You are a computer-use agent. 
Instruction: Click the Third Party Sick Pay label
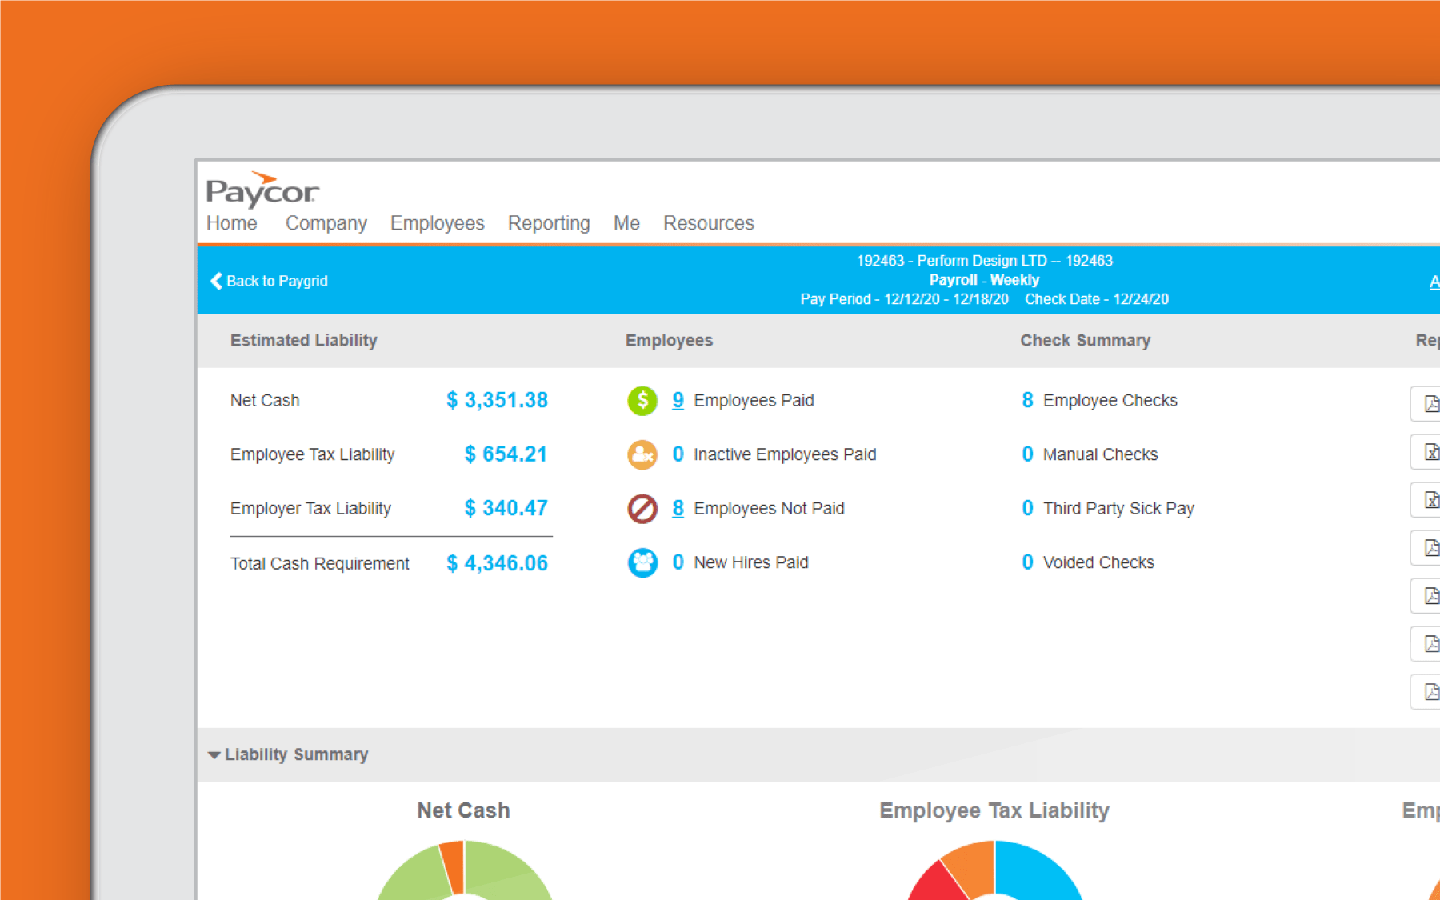pyautogui.click(x=1118, y=509)
